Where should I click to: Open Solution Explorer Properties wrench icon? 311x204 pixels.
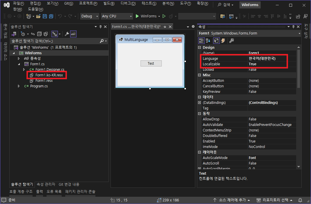tap(67, 34)
